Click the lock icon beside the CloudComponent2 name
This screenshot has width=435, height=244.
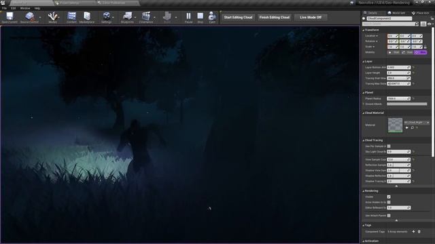point(432,18)
